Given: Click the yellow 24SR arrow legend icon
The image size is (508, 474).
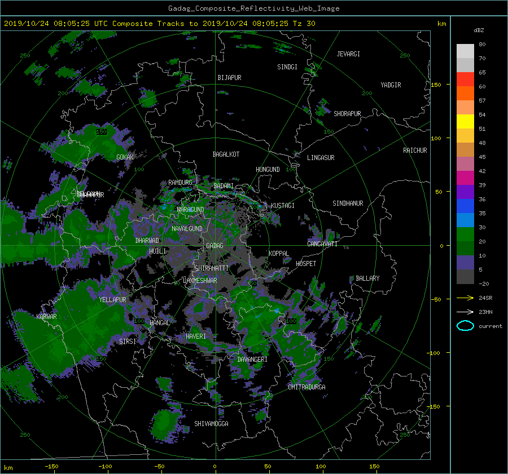Looking at the screenshot, I should pyautogui.click(x=465, y=298).
